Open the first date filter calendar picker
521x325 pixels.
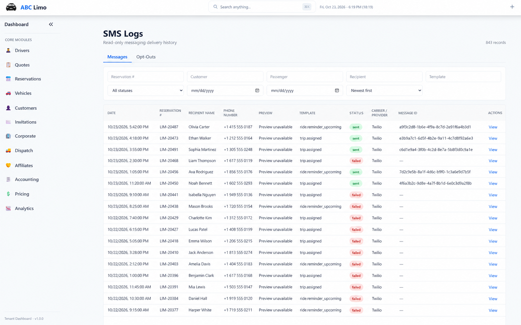[x=257, y=90]
